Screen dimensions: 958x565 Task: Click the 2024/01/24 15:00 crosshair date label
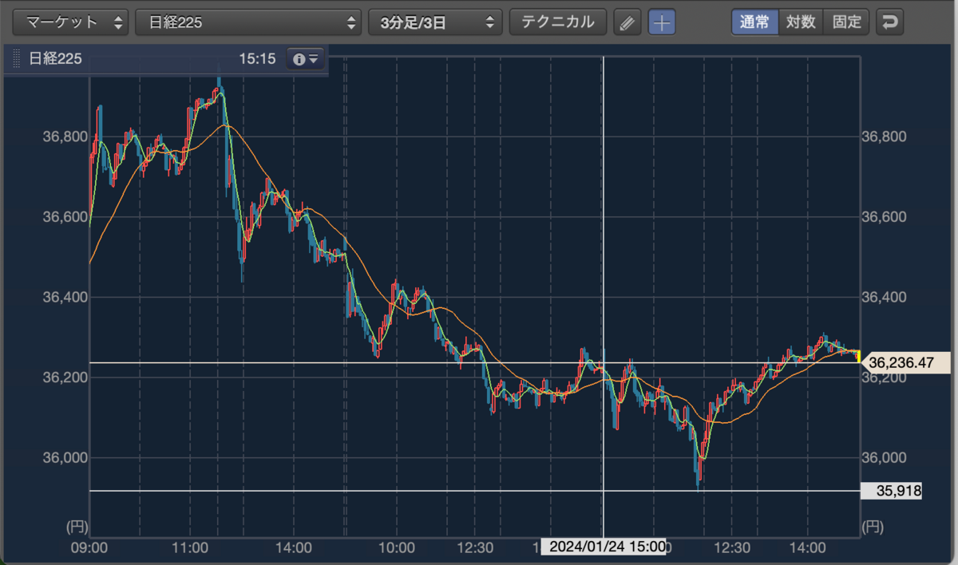pyautogui.click(x=604, y=547)
